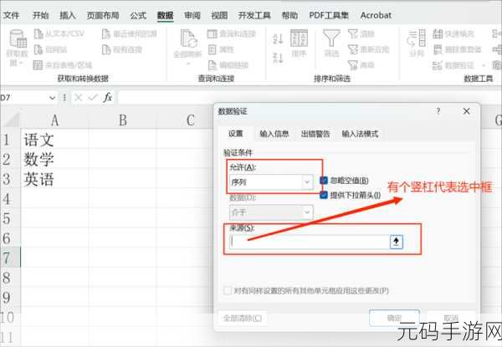The width and height of the screenshot is (502, 347).
Task: Sort ascending with the A-to-Z icon
Action: coord(278,38)
